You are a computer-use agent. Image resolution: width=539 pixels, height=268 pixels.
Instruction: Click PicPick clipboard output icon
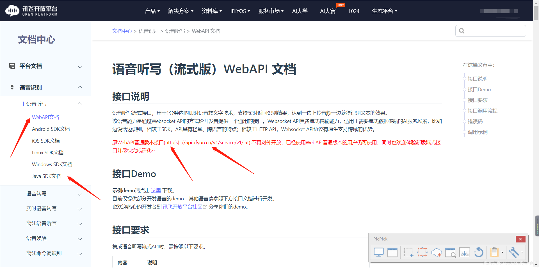tap(494, 252)
